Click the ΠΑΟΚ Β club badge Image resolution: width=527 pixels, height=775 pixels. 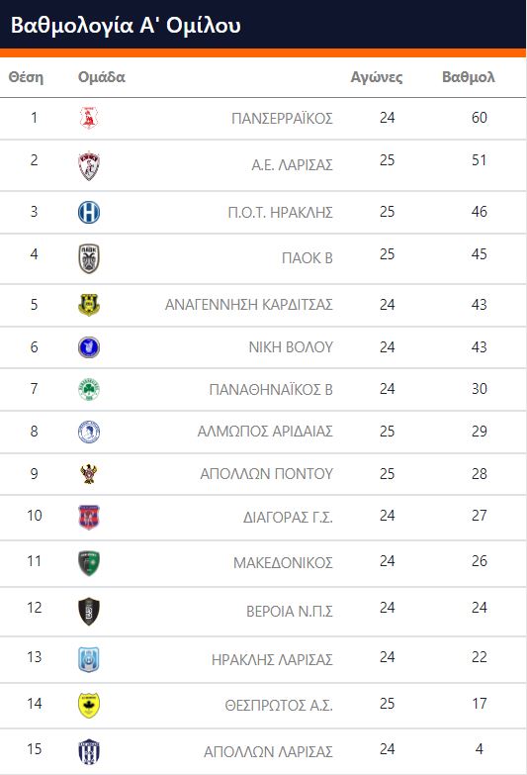click(x=89, y=258)
